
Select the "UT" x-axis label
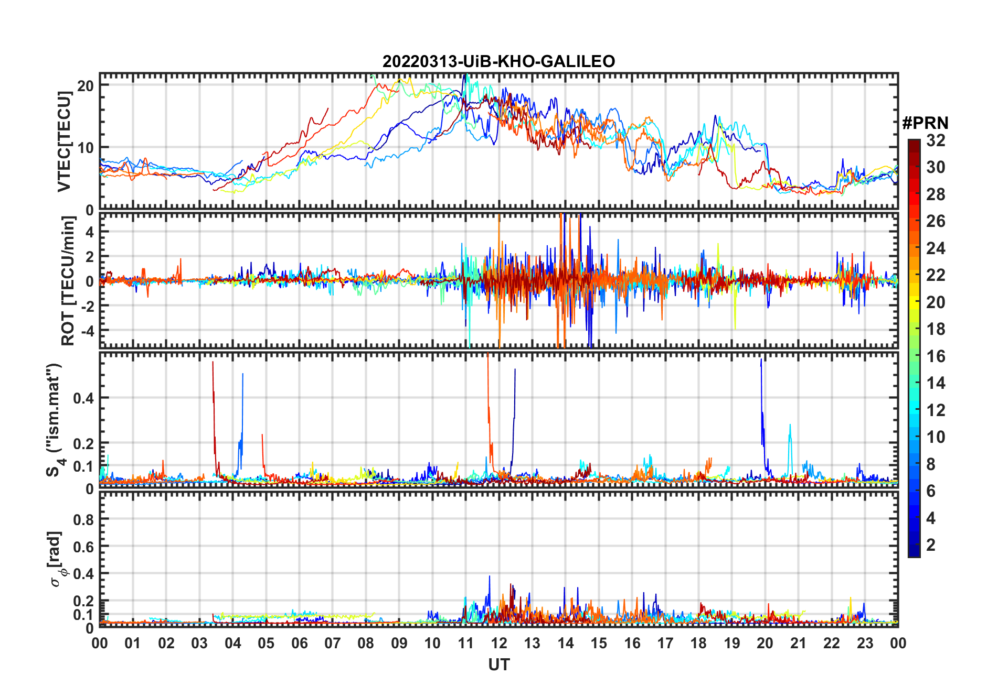click(499, 665)
